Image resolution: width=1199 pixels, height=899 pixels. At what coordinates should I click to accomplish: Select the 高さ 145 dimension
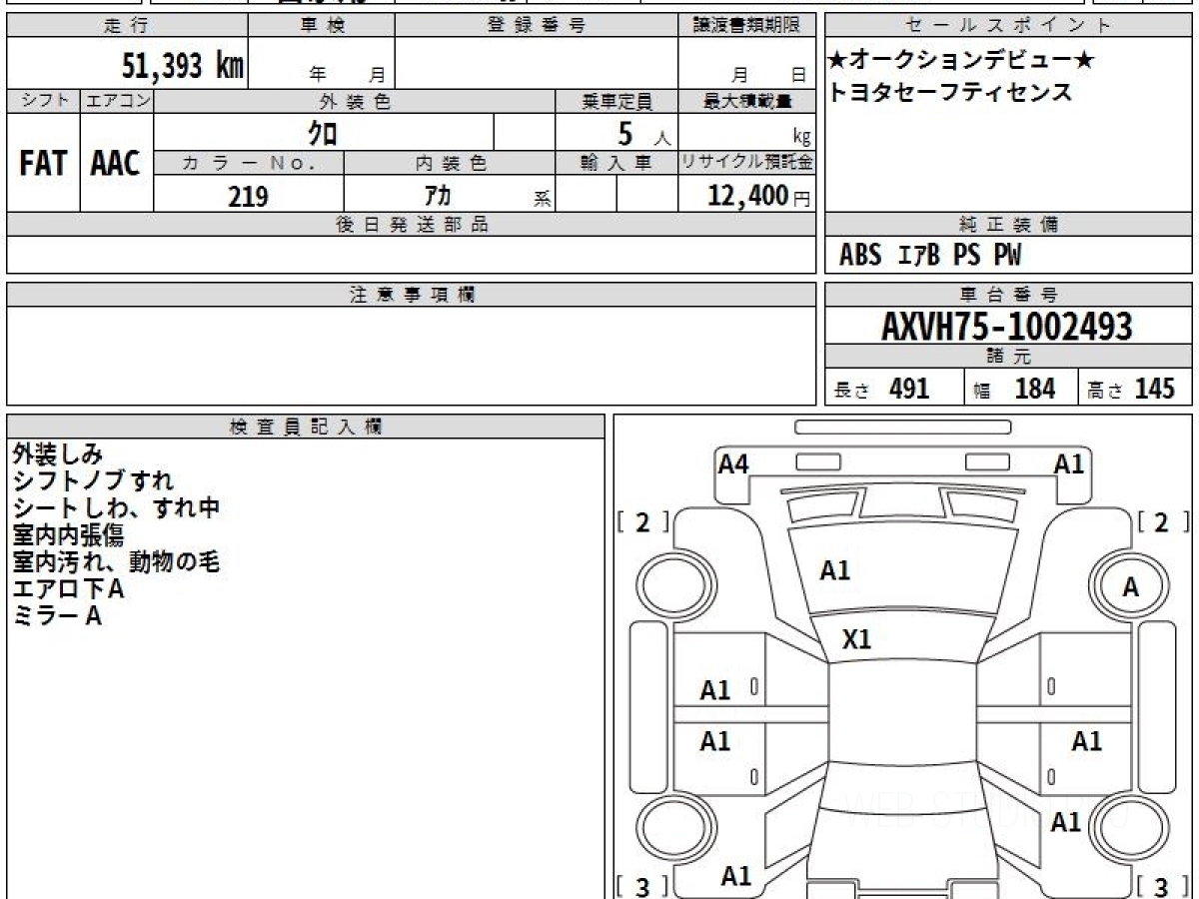click(x=1130, y=390)
